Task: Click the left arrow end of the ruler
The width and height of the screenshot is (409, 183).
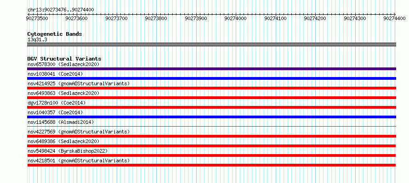Action: [x=28, y=14]
